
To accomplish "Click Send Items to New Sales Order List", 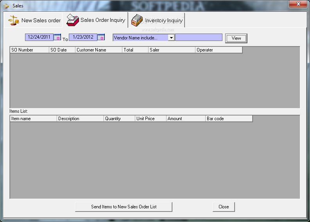I will (x=124, y=207).
